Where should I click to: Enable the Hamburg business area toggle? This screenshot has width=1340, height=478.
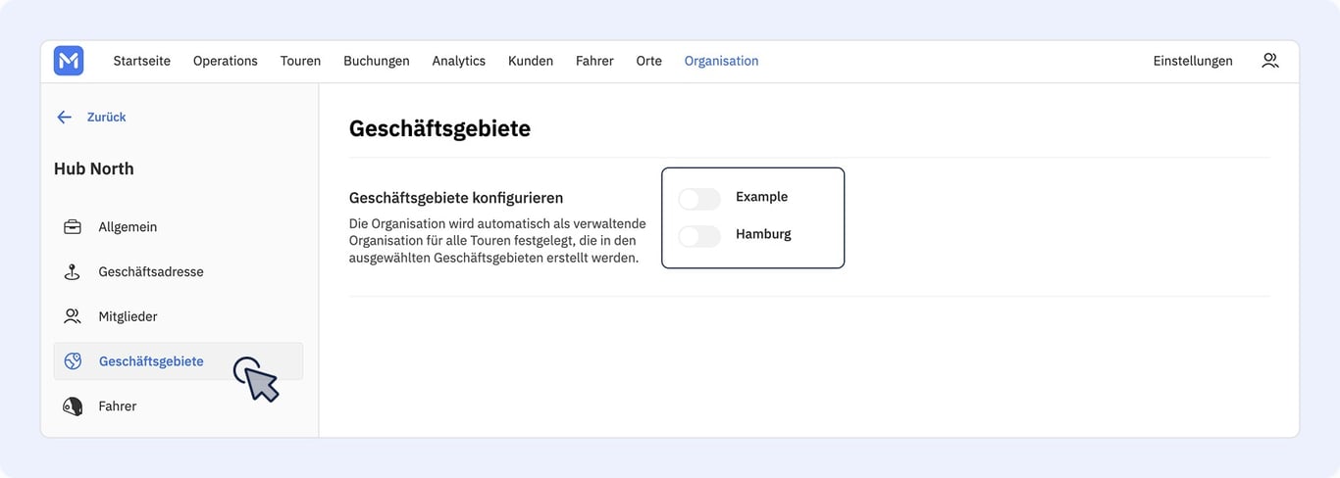point(699,236)
